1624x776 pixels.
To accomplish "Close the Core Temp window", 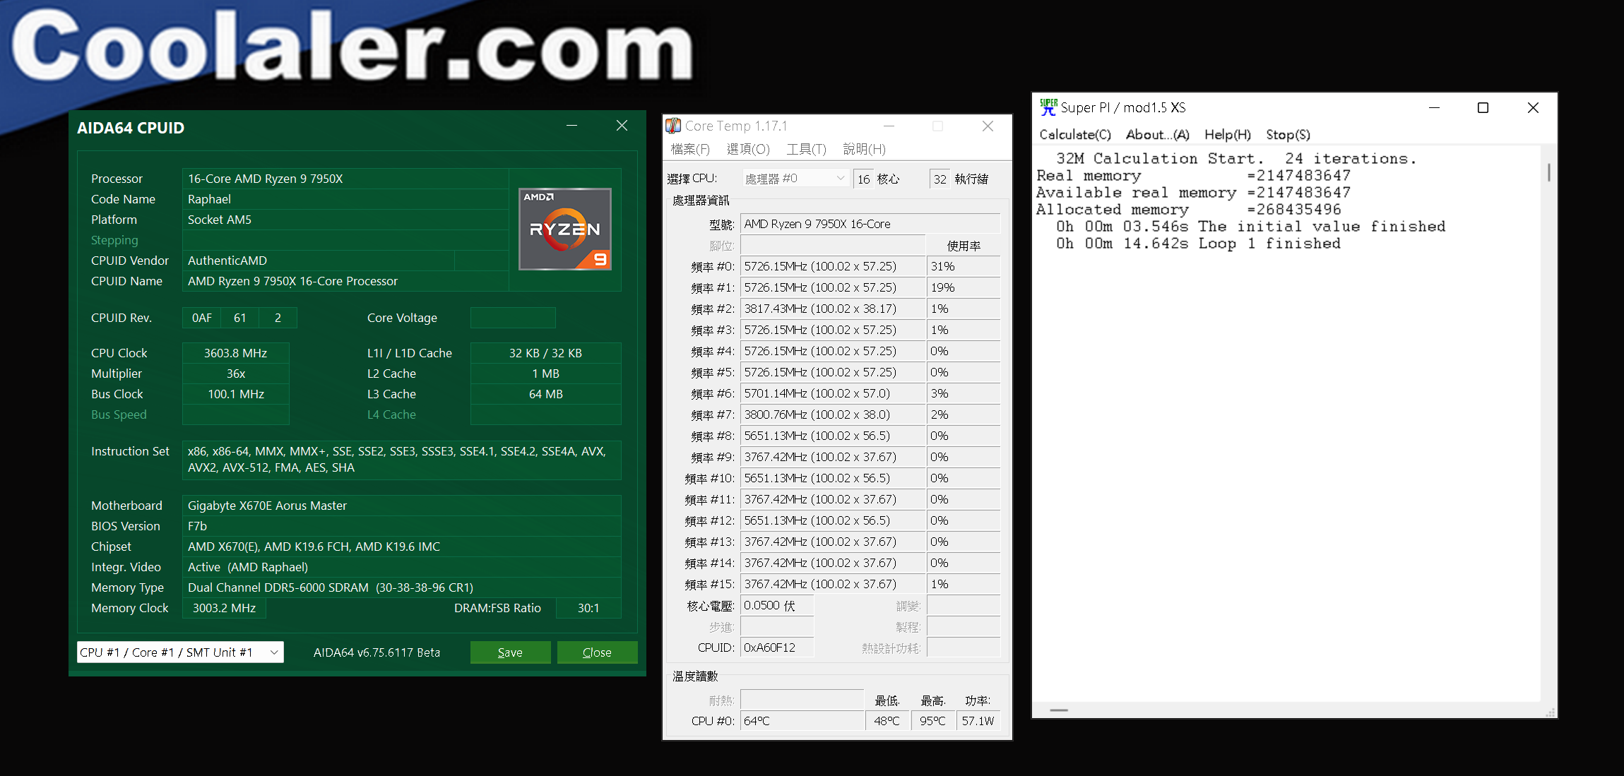I will pyautogui.click(x=988, y=126).
